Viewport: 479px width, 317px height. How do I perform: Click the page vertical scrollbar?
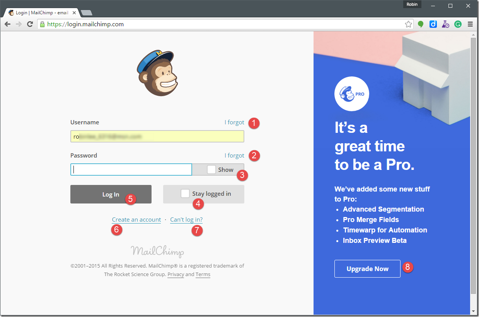(x=473, y=166)
